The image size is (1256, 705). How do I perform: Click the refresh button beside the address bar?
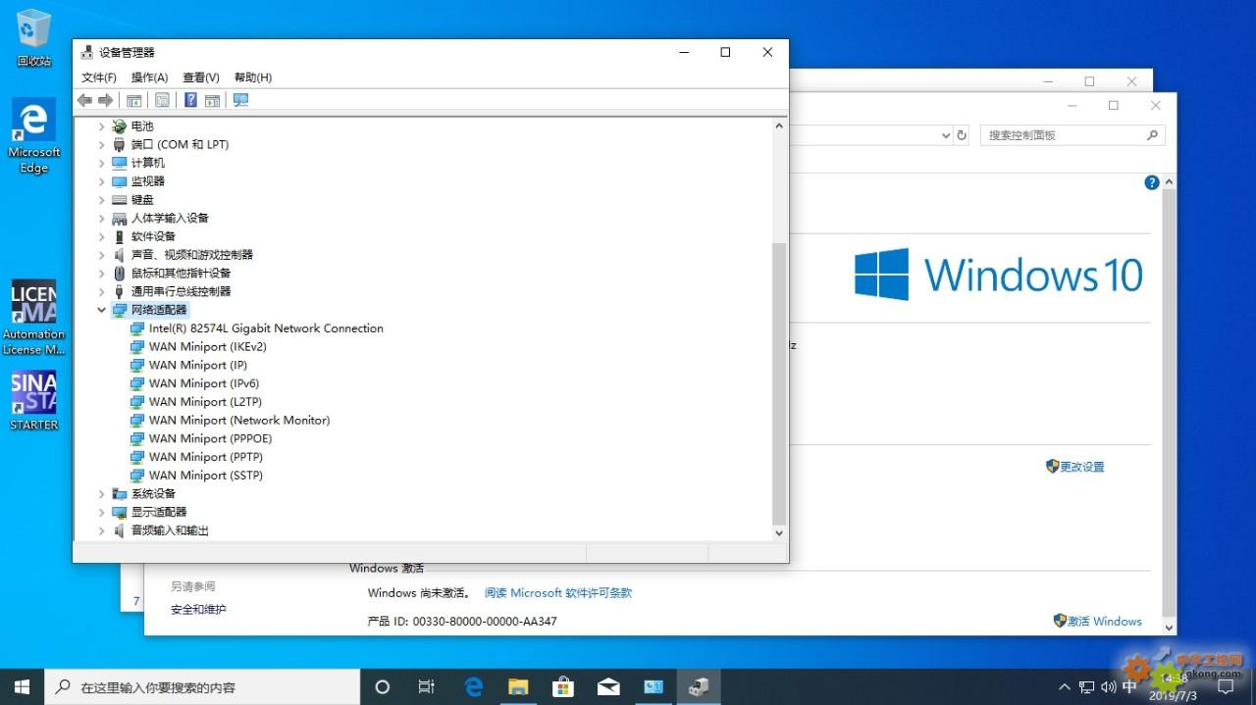[x=962, y=135]
